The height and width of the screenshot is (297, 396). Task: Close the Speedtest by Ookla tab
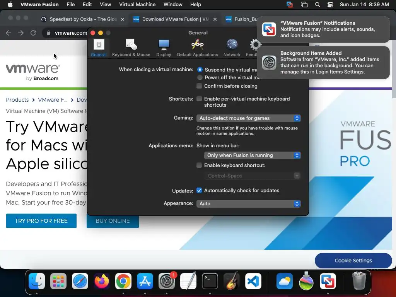tap(123, 19)
